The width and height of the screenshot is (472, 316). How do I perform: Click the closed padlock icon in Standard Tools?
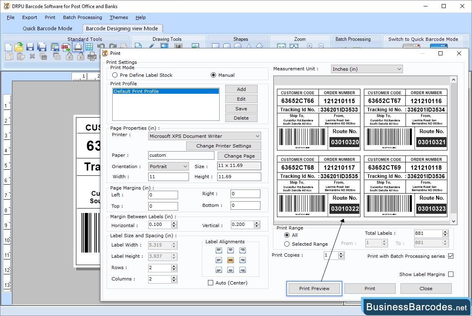point(69,56)
